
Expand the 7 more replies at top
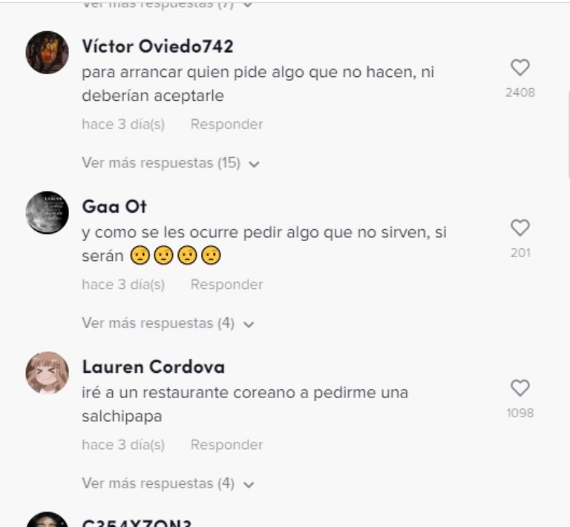(167, 4)
